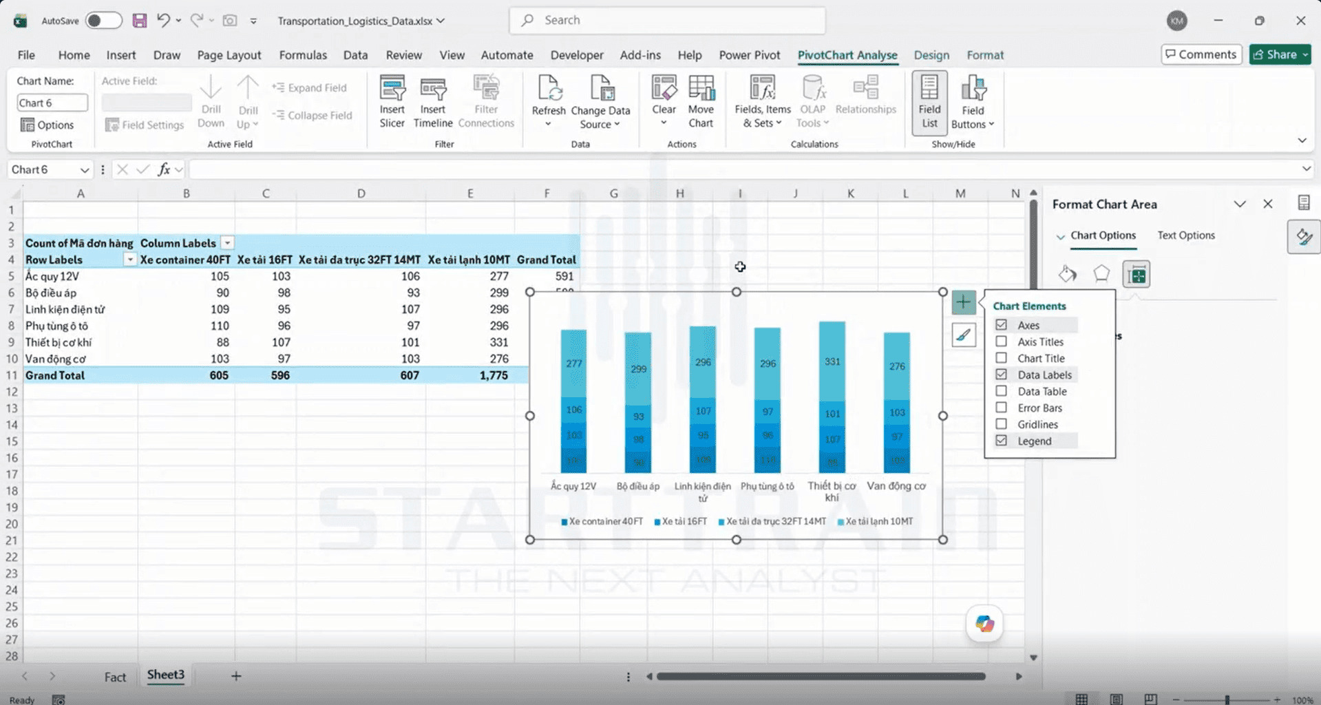Click the Undo icon
1321x705 pixels.
[x=163, y=21]
